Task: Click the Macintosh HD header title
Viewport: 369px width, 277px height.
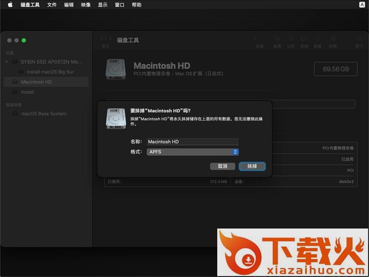Action: [162, 66]
